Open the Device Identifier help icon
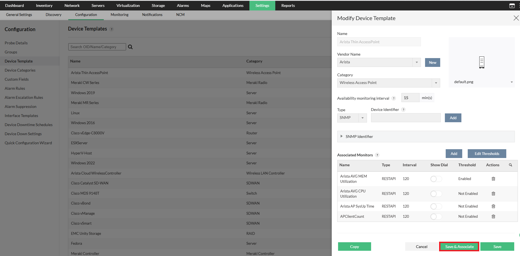 (x=403, y=110)
